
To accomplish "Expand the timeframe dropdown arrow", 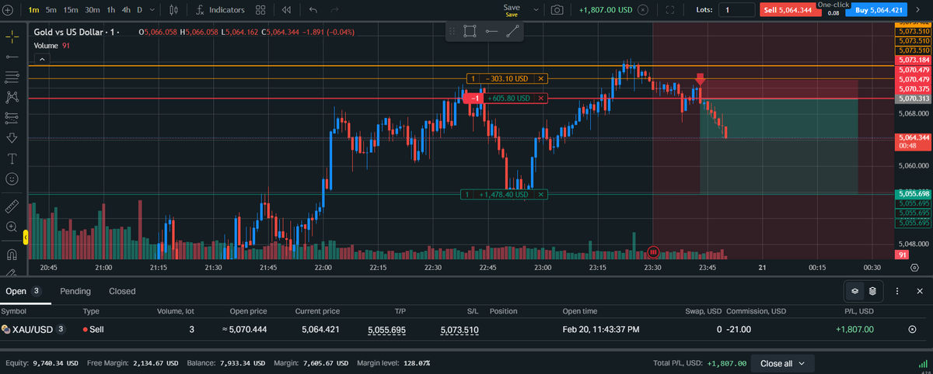I will (152, 10).
